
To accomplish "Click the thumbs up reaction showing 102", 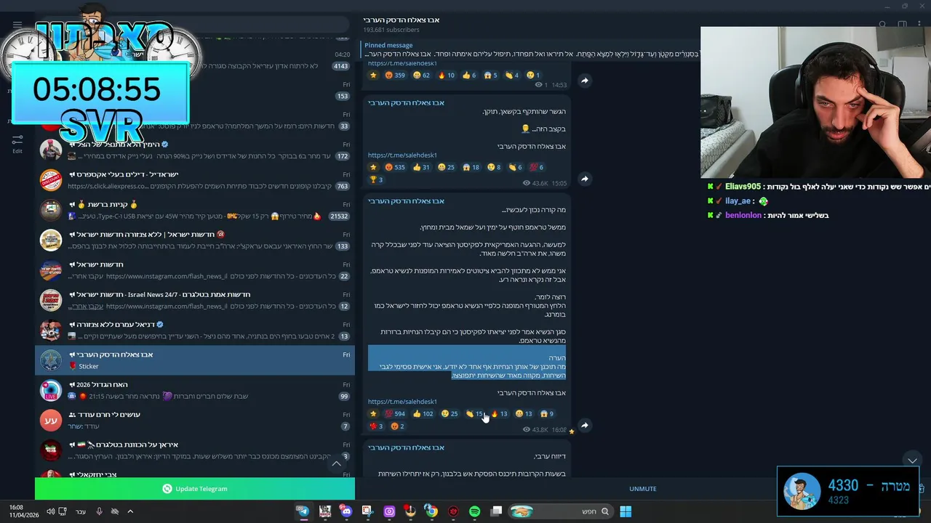I will tap(423, 413).
